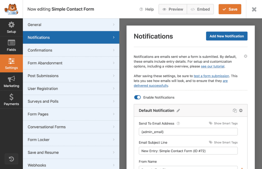Clone the Default Notification with the copy icon
This screenshot has height=169, width=262.
tap(235, 110)
